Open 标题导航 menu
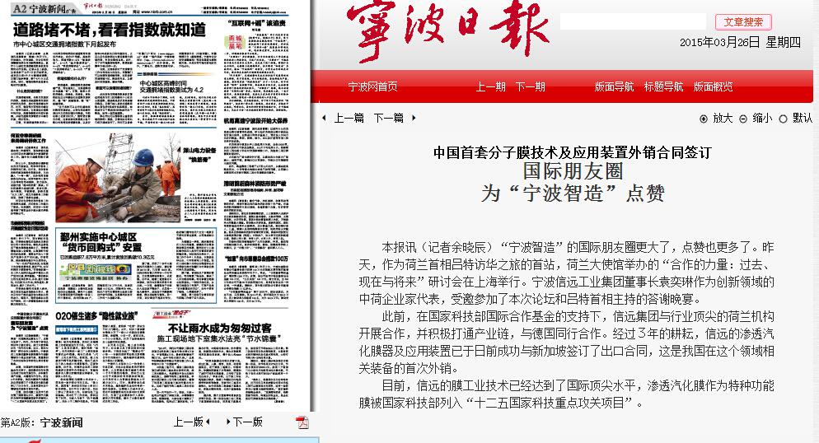Screen dimensions: 819x443 coord(663,86)
